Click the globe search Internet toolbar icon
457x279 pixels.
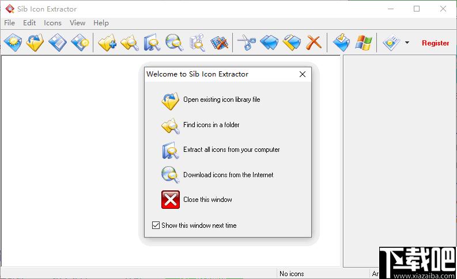tap(174, 43)
